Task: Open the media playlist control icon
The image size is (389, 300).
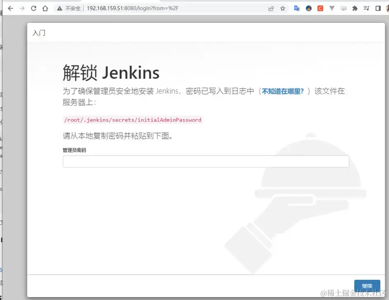Action: coord(366,8)
